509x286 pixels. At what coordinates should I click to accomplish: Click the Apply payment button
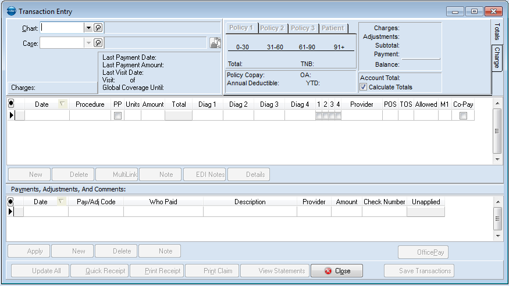click(29, 251)
